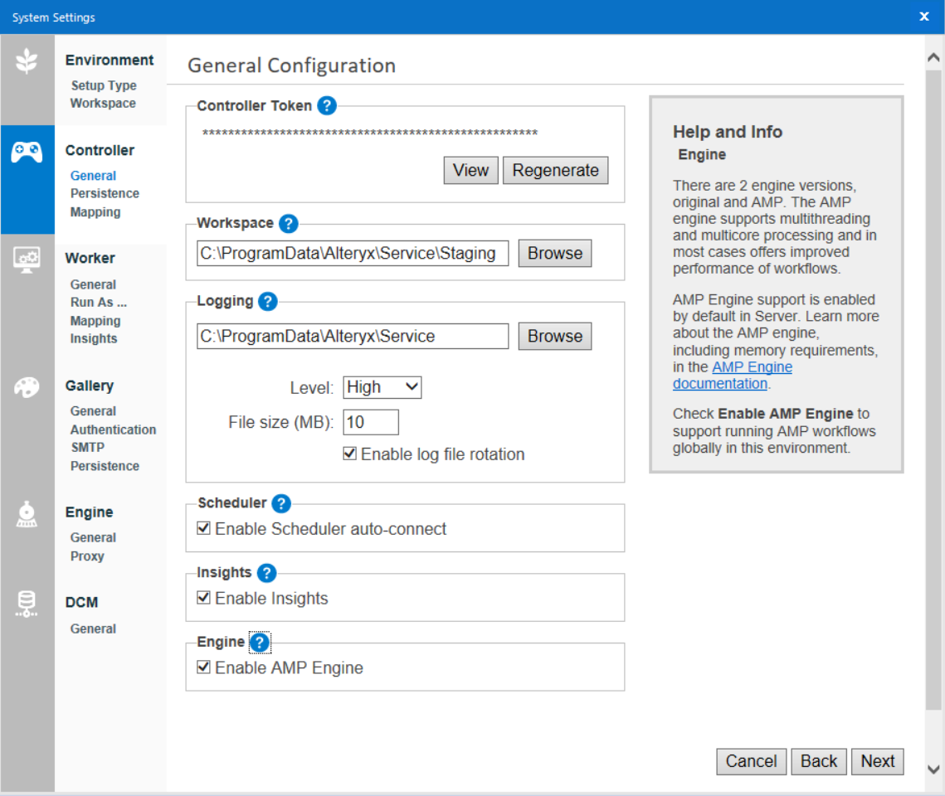
Task: Select the Gallery palette icon
Action: 27,386
